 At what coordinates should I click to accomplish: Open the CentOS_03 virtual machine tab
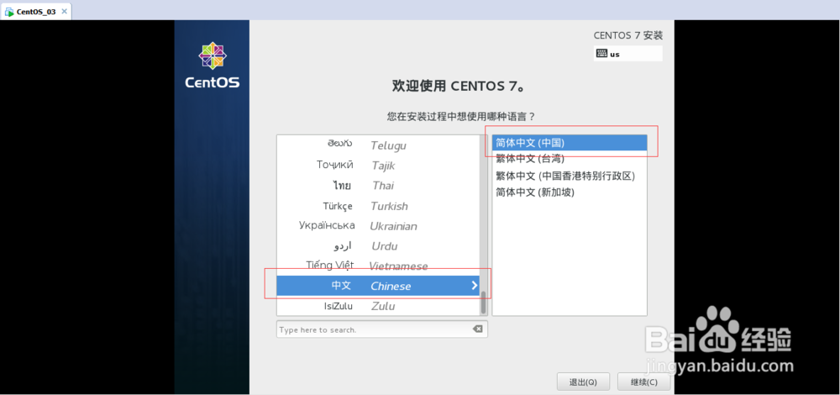coord(36,11)
